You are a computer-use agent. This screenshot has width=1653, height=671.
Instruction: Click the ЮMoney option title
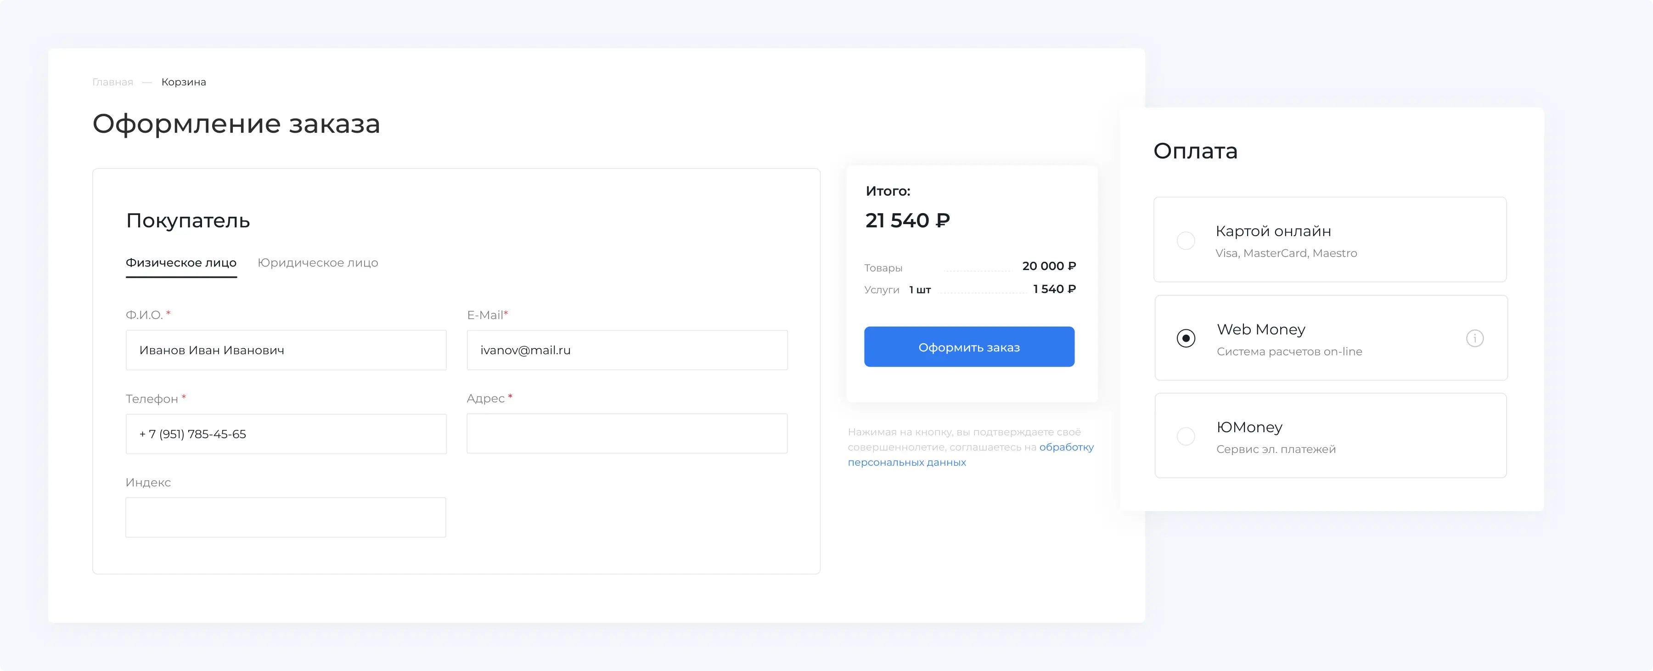click(1249, 427)
